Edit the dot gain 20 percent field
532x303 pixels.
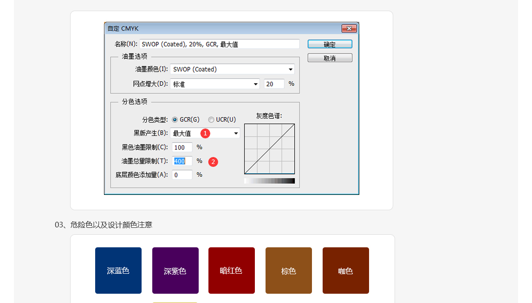[x=274, y=84]
